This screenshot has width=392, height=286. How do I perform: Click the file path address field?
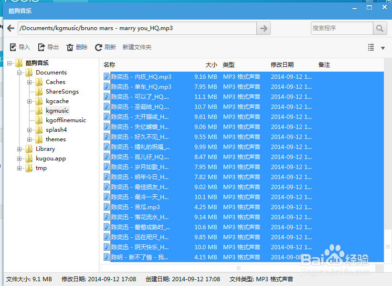[137, 28]
